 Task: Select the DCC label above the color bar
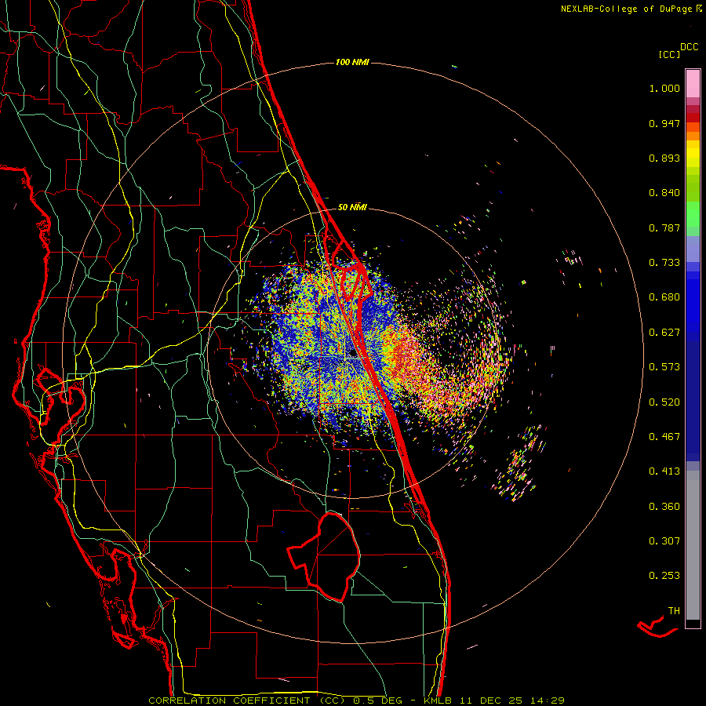click(690, 47)
